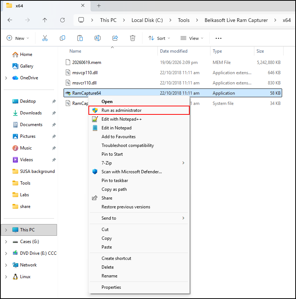This screenshot has height=299, width=296.
Task: Open the View dropdown
Action: point(192,38)
